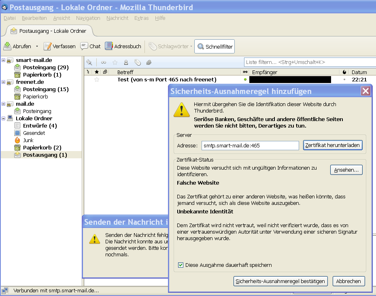
Task: Select the message 'Test (von s-m Port 465 nach freenet)'
Action: (x=167, y=79)
